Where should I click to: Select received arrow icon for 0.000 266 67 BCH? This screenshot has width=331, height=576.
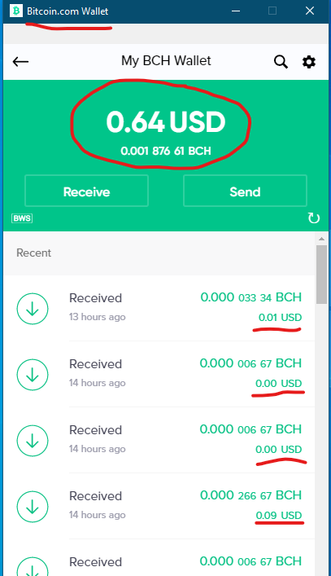(x=33, y=507)
